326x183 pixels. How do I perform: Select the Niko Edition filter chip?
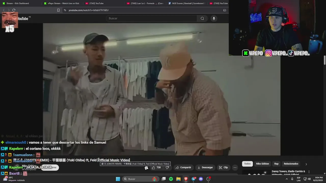(262, 164)
